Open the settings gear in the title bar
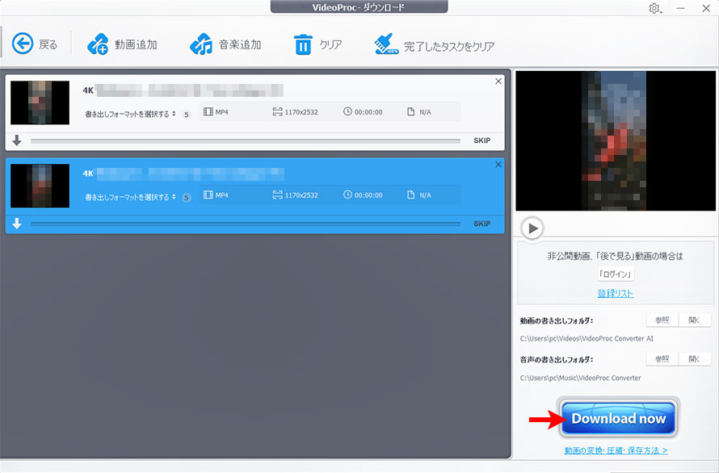Image resolution: width=719 pixels, height=473 pixels. pos(654,8)
